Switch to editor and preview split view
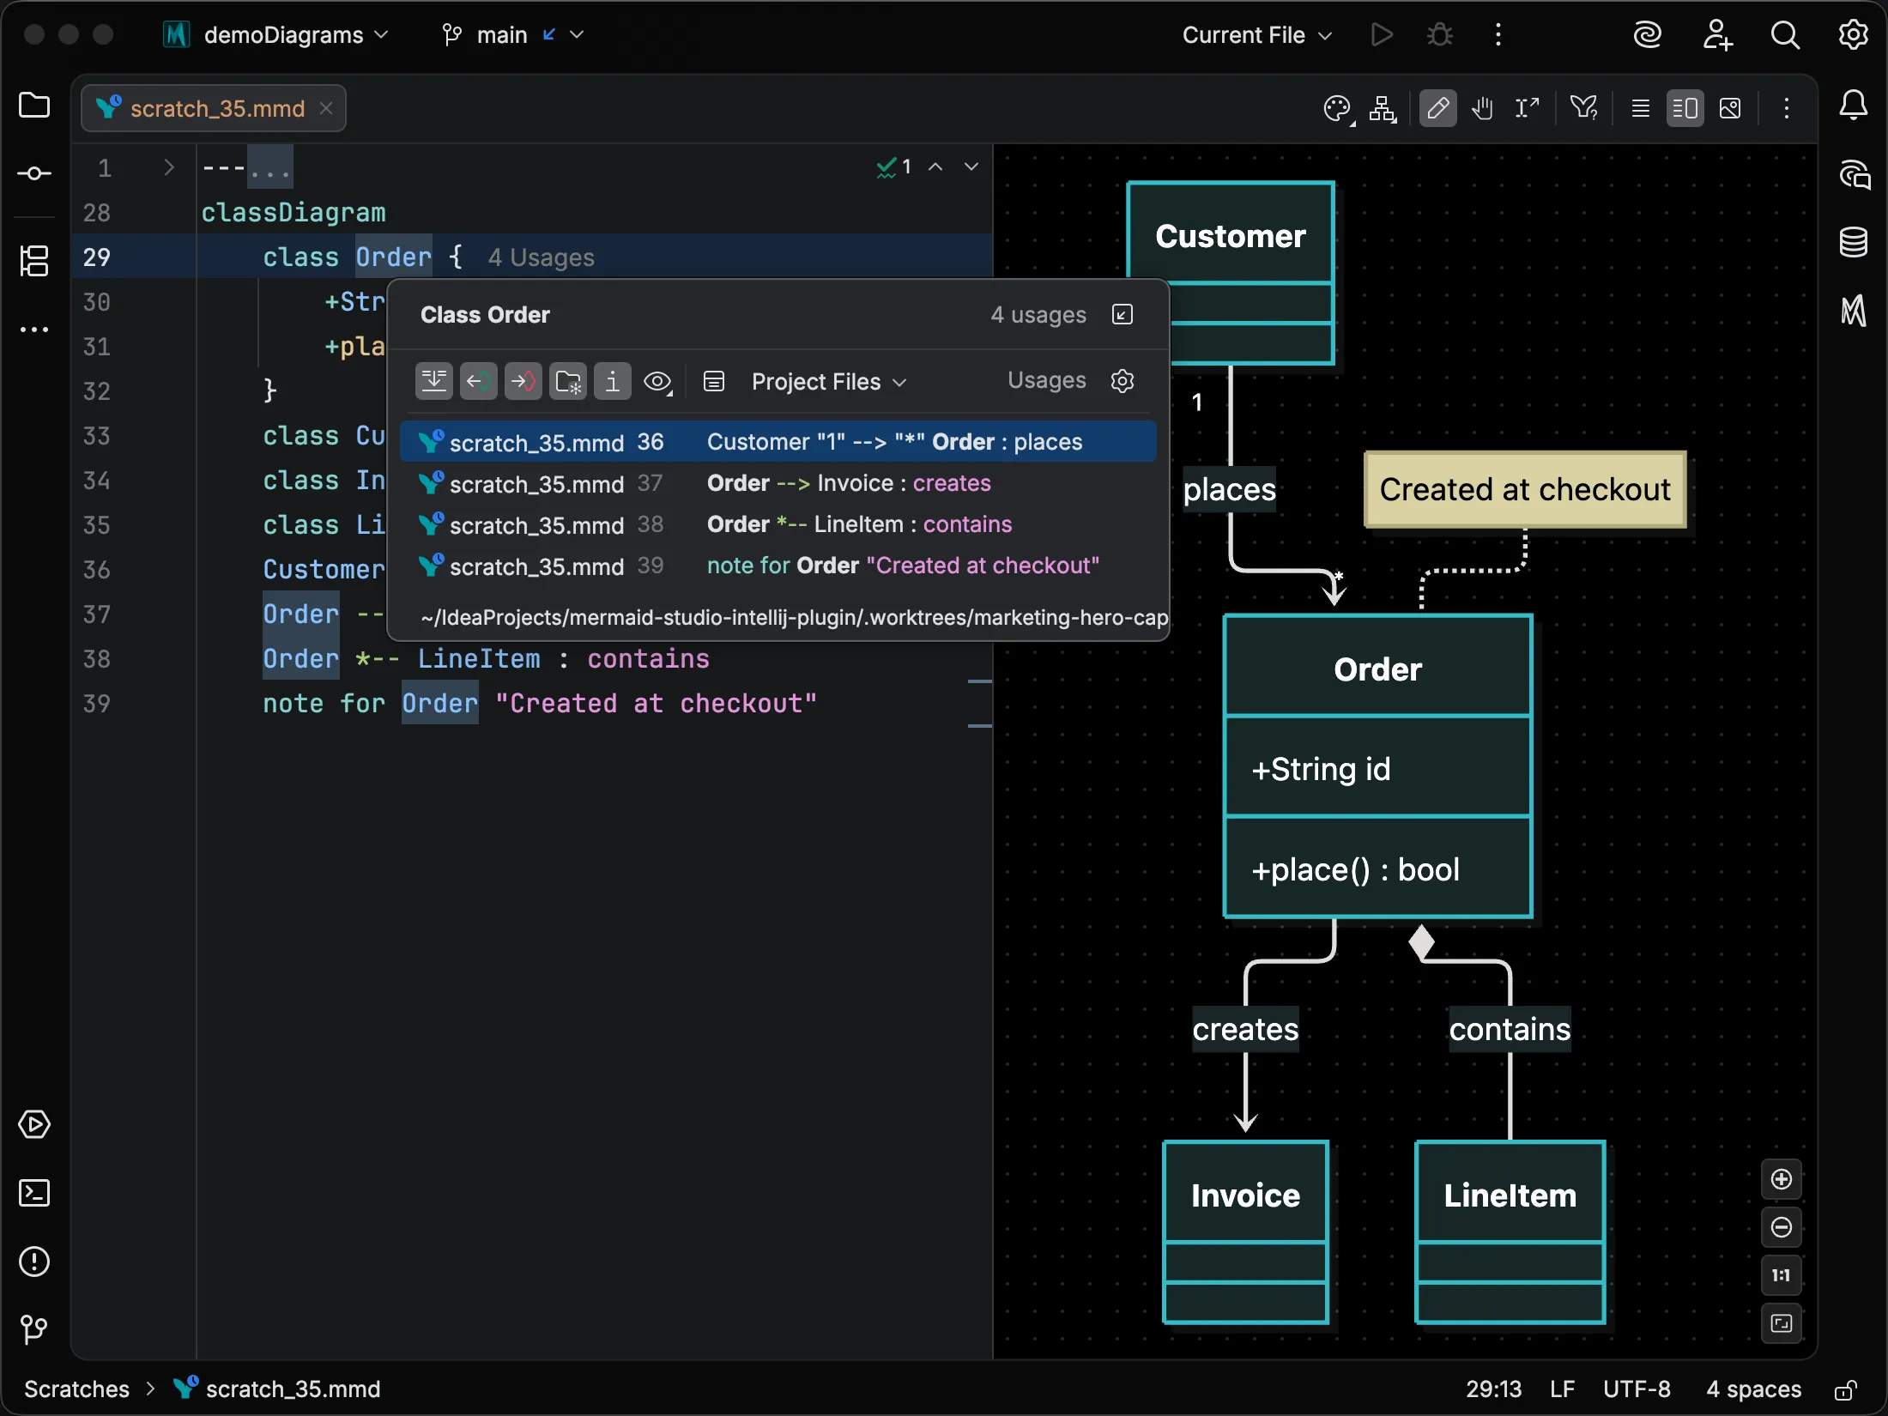This screenshot has width=1888, height=1416. point(1685,109)
